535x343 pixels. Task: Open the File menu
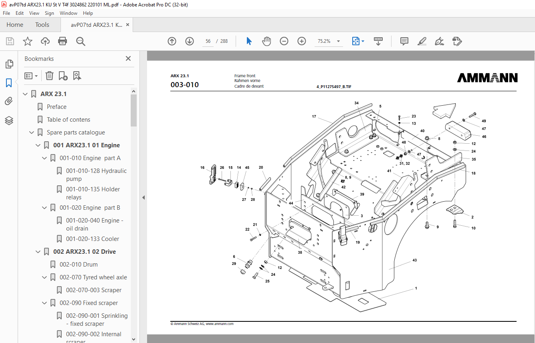pos(6,13)
